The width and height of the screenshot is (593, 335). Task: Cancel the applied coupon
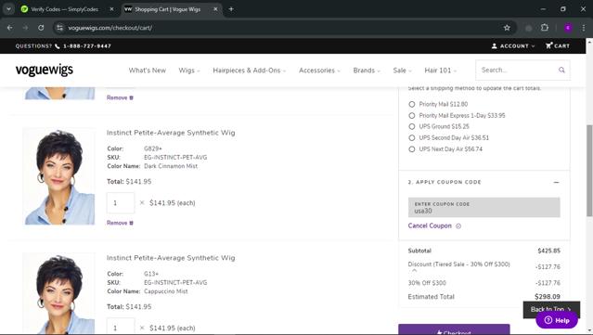tap(434, 225)
